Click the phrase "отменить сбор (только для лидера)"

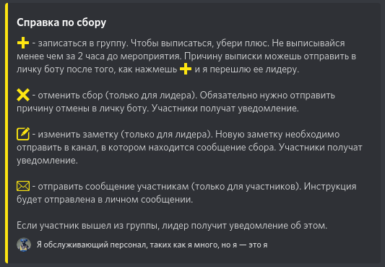tap(117, 95)
